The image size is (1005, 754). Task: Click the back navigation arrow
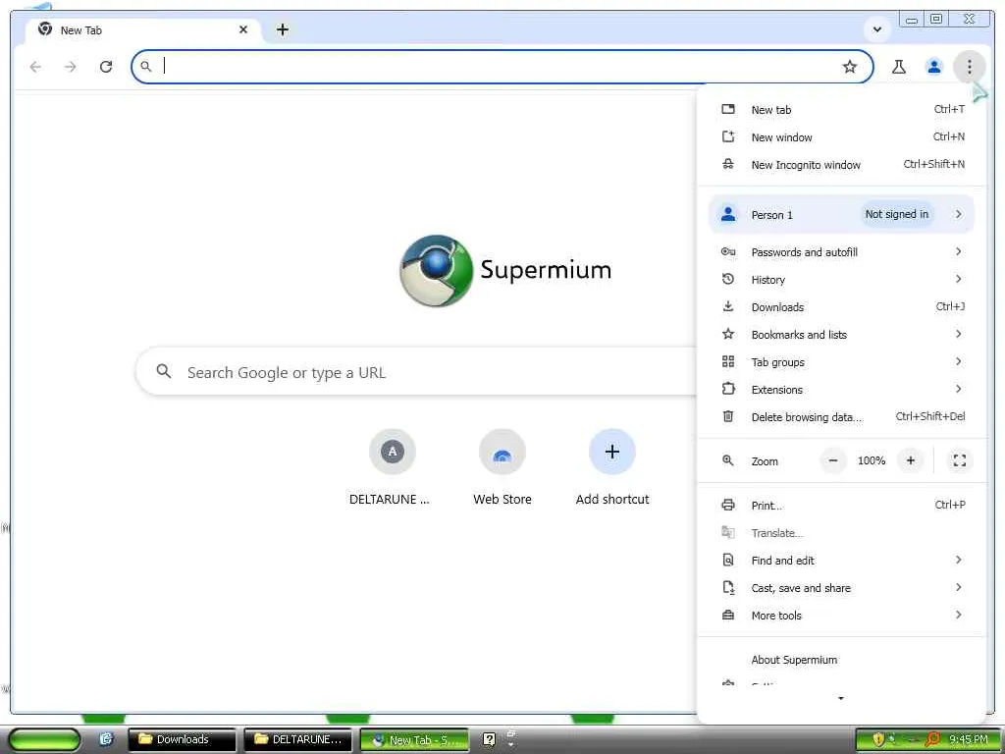click(35, 67)
